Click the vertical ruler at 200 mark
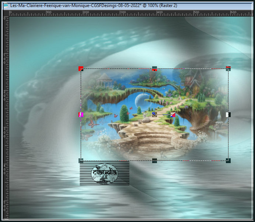Screen dimensions: 255x222 5,96
